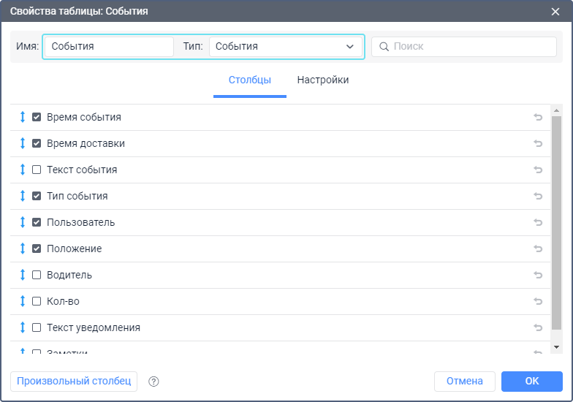Click the drag handle beside Водитель
573x402 pixels.
[23, 275]
